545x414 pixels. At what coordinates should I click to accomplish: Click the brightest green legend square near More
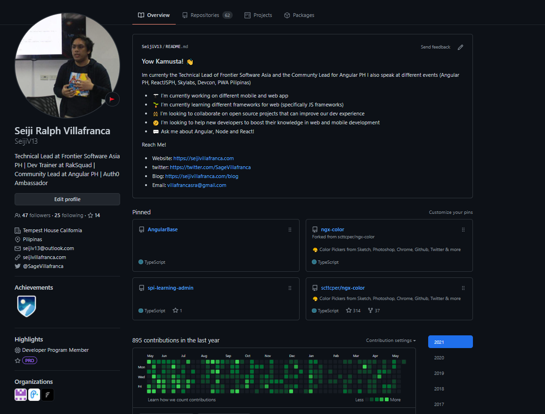[387, 399]
